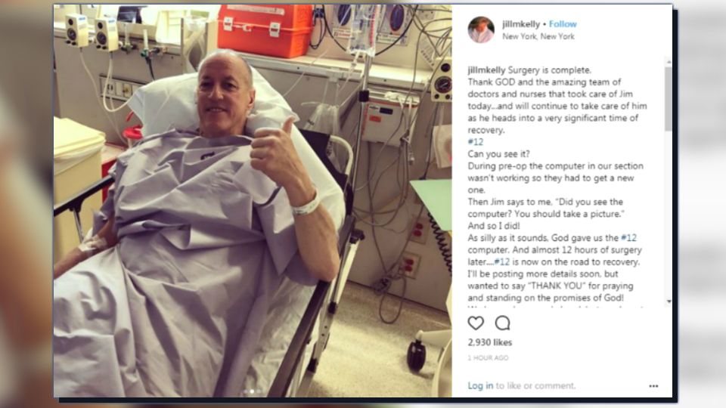Open the New York, New York location
The image size is (726, 408).
tap(538, 36)
